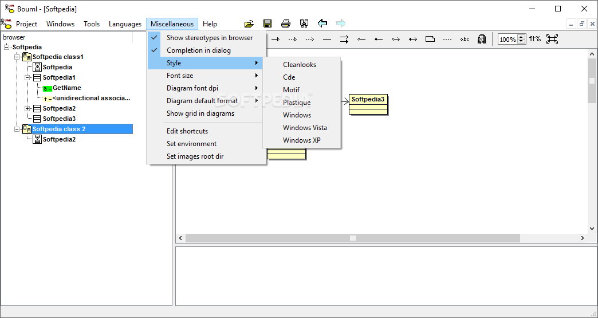Click the pale forward arrow icon

(x=341, y=23)
